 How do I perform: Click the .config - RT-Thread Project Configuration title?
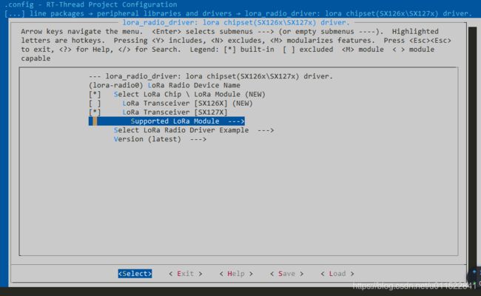tap(91, 4)
